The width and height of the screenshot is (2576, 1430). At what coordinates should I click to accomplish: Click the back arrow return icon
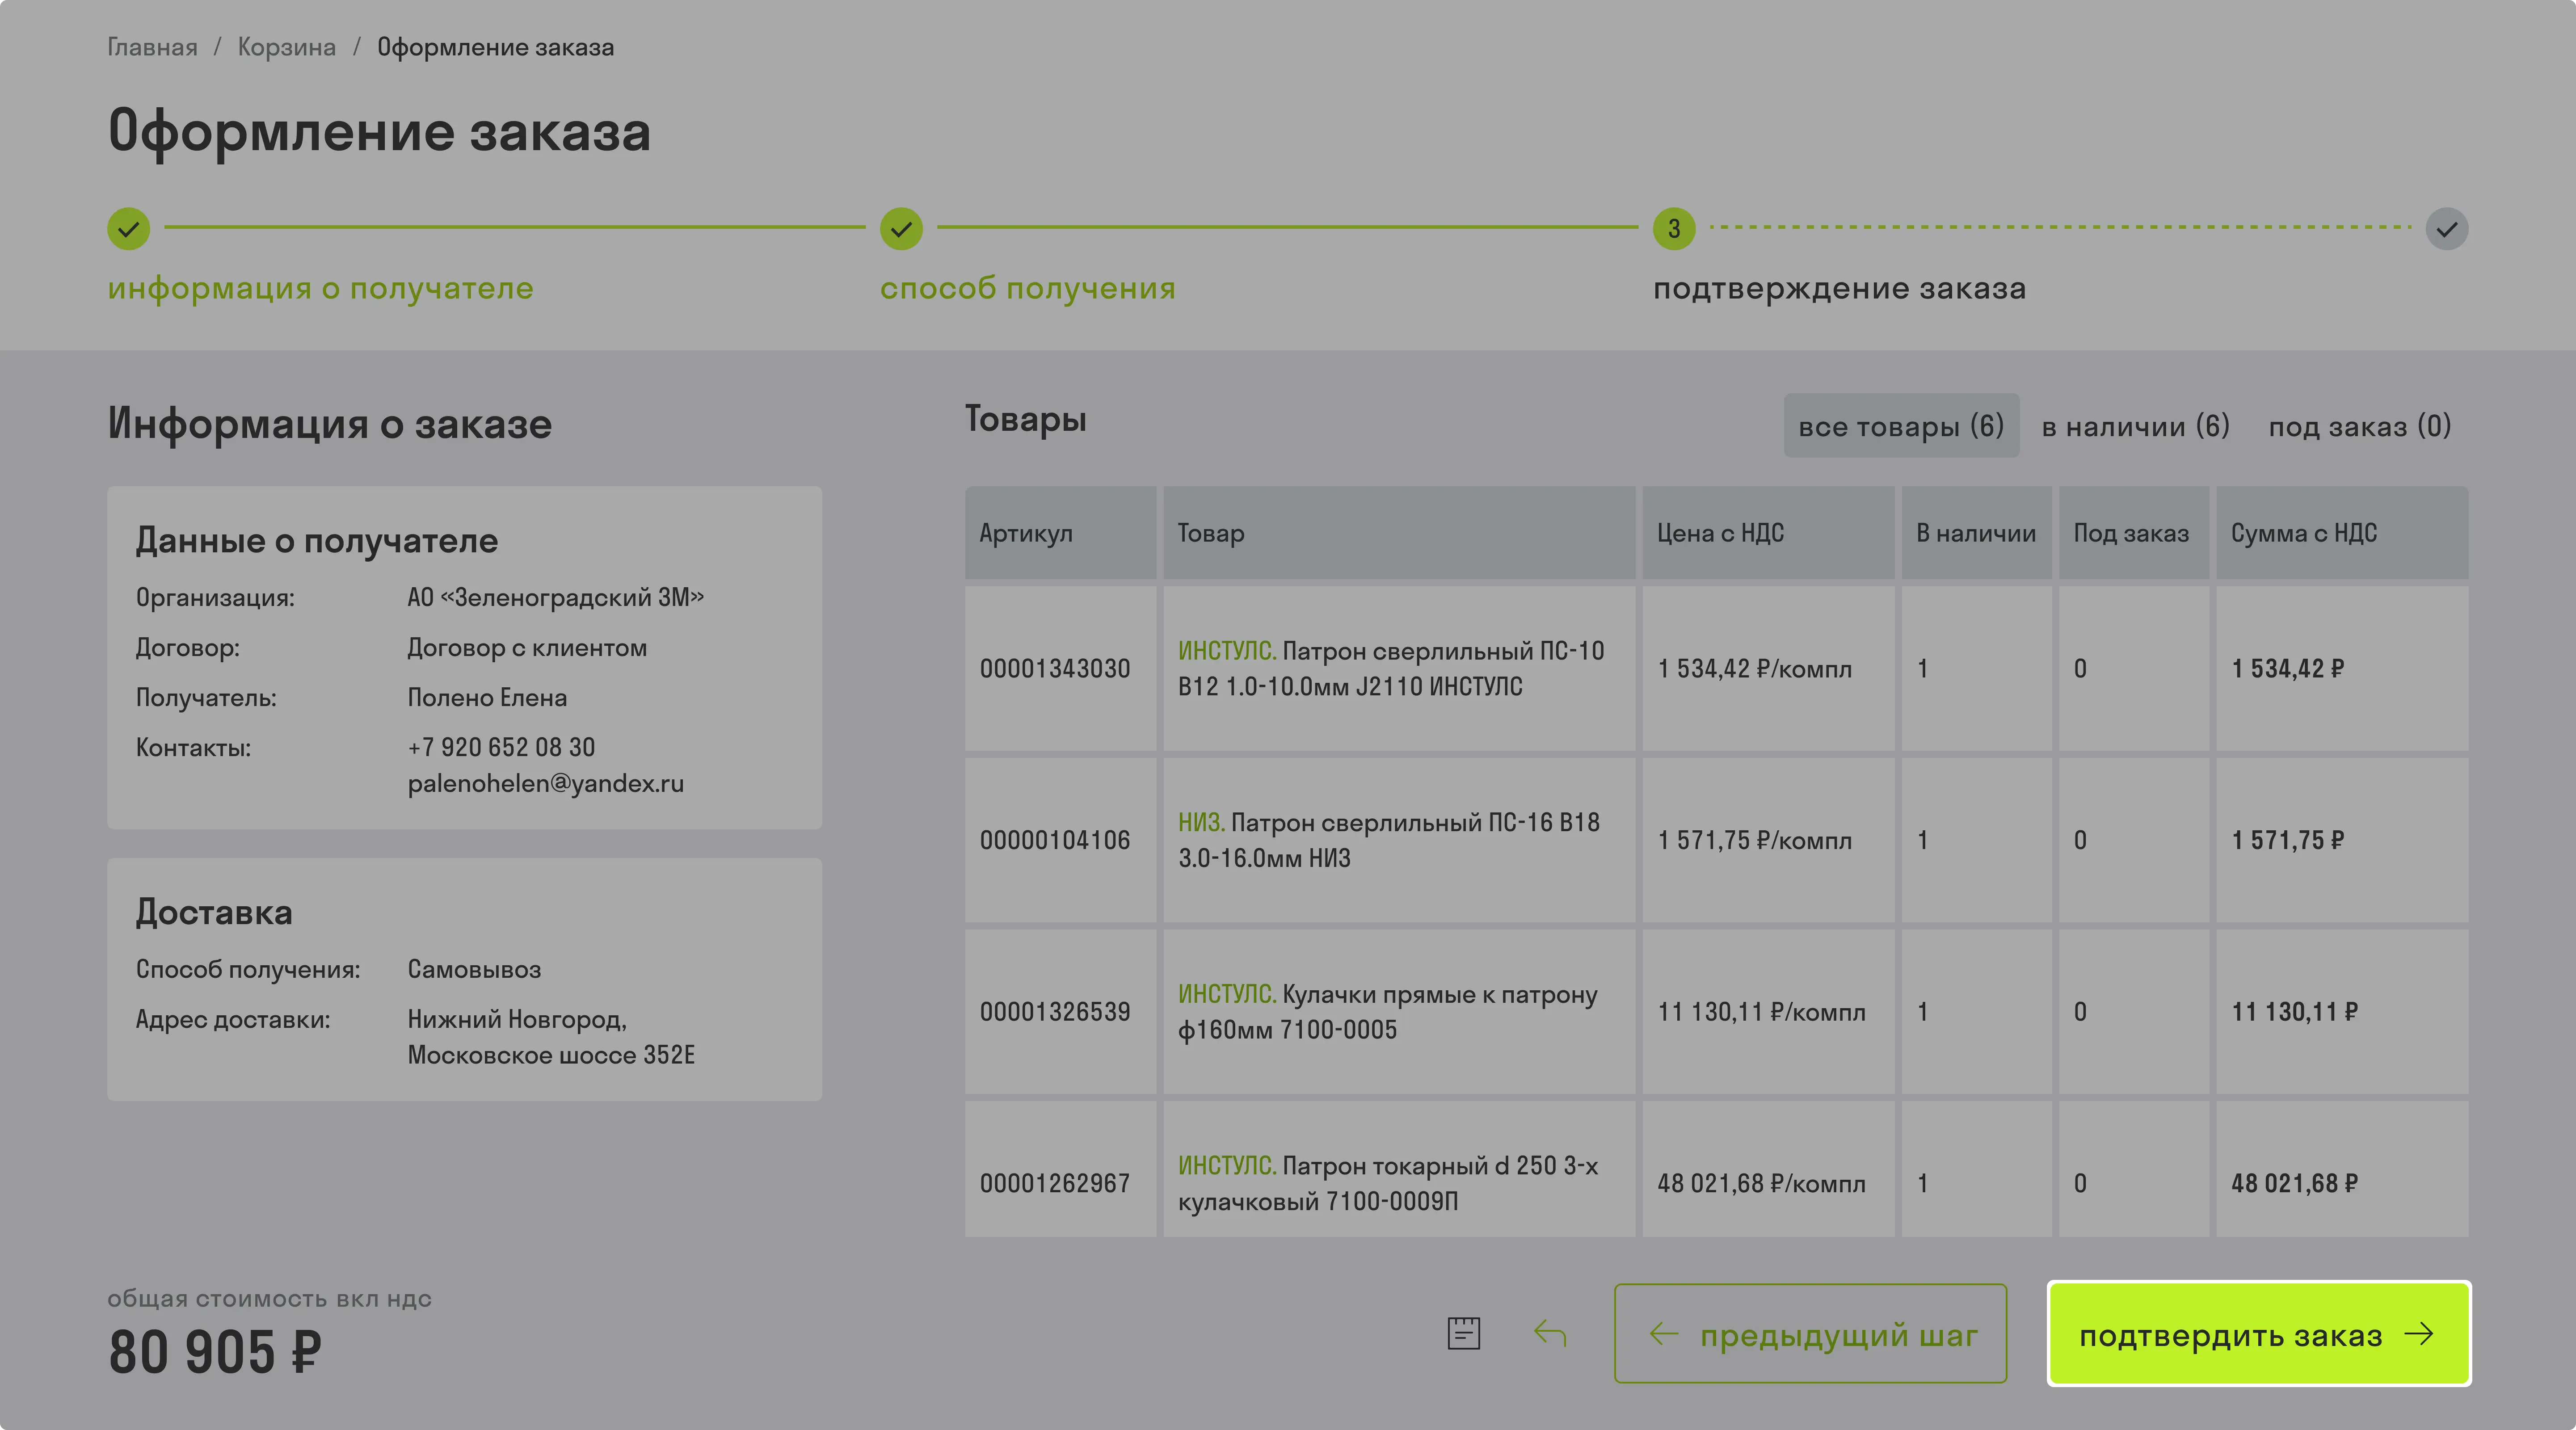1550,1333
